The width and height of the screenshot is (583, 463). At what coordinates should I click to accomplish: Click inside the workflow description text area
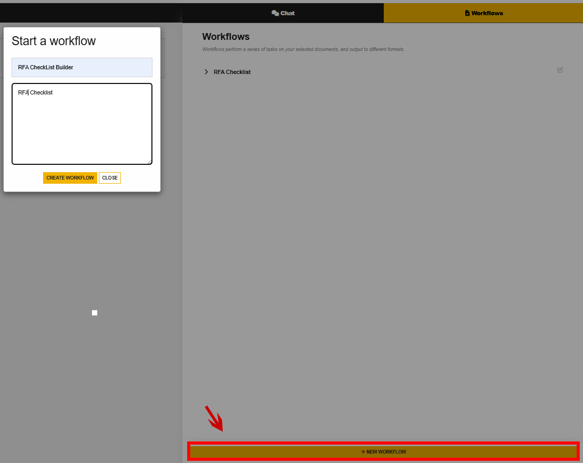pos(82,126)
